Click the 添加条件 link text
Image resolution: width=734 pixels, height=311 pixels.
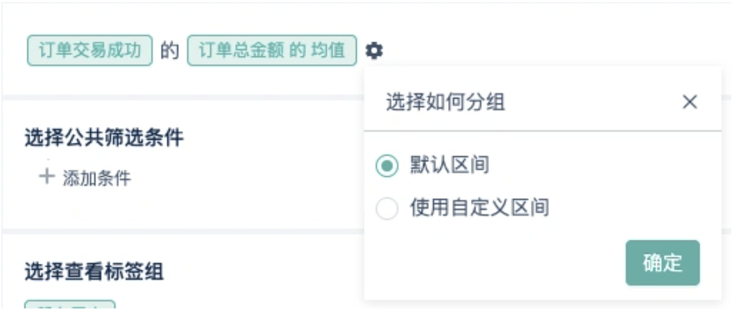tap(97, 178)
